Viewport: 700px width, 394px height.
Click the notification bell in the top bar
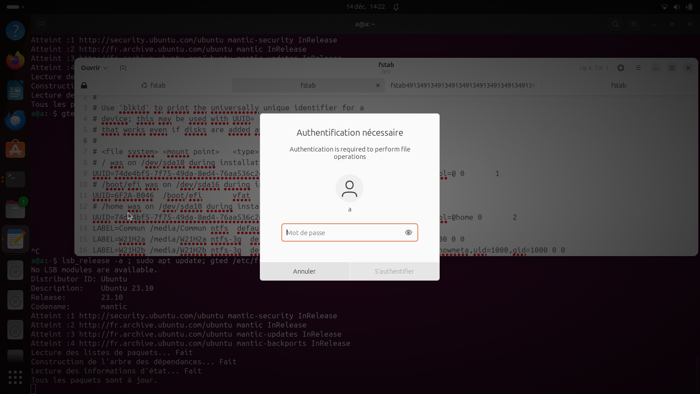tap(396, 7)
